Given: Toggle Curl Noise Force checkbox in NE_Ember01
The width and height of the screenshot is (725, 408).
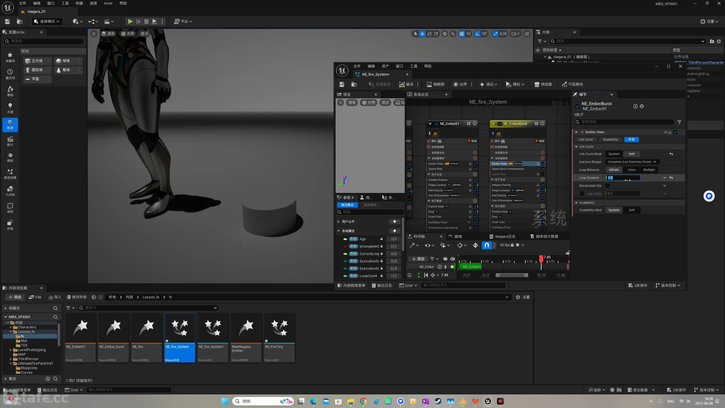Looking at the screenshot, I should point(475,222).
